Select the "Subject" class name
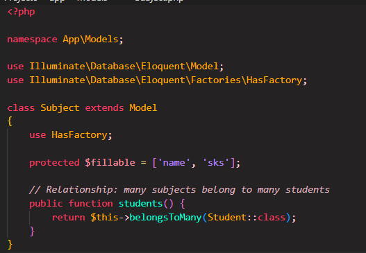 coord(60,108)
